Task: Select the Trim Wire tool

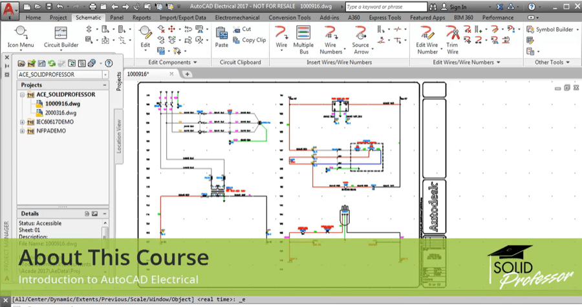Action: pyautogui.click(x=452, y=39)
